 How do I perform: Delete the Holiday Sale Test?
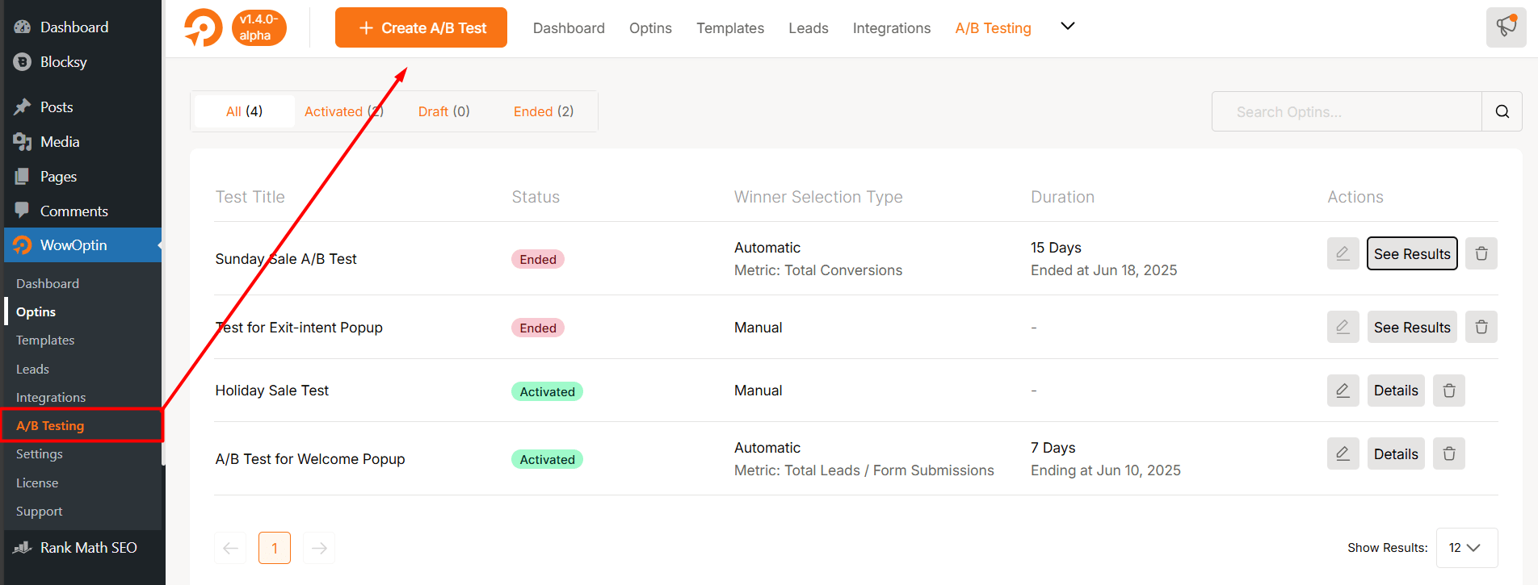point(1449,391)
